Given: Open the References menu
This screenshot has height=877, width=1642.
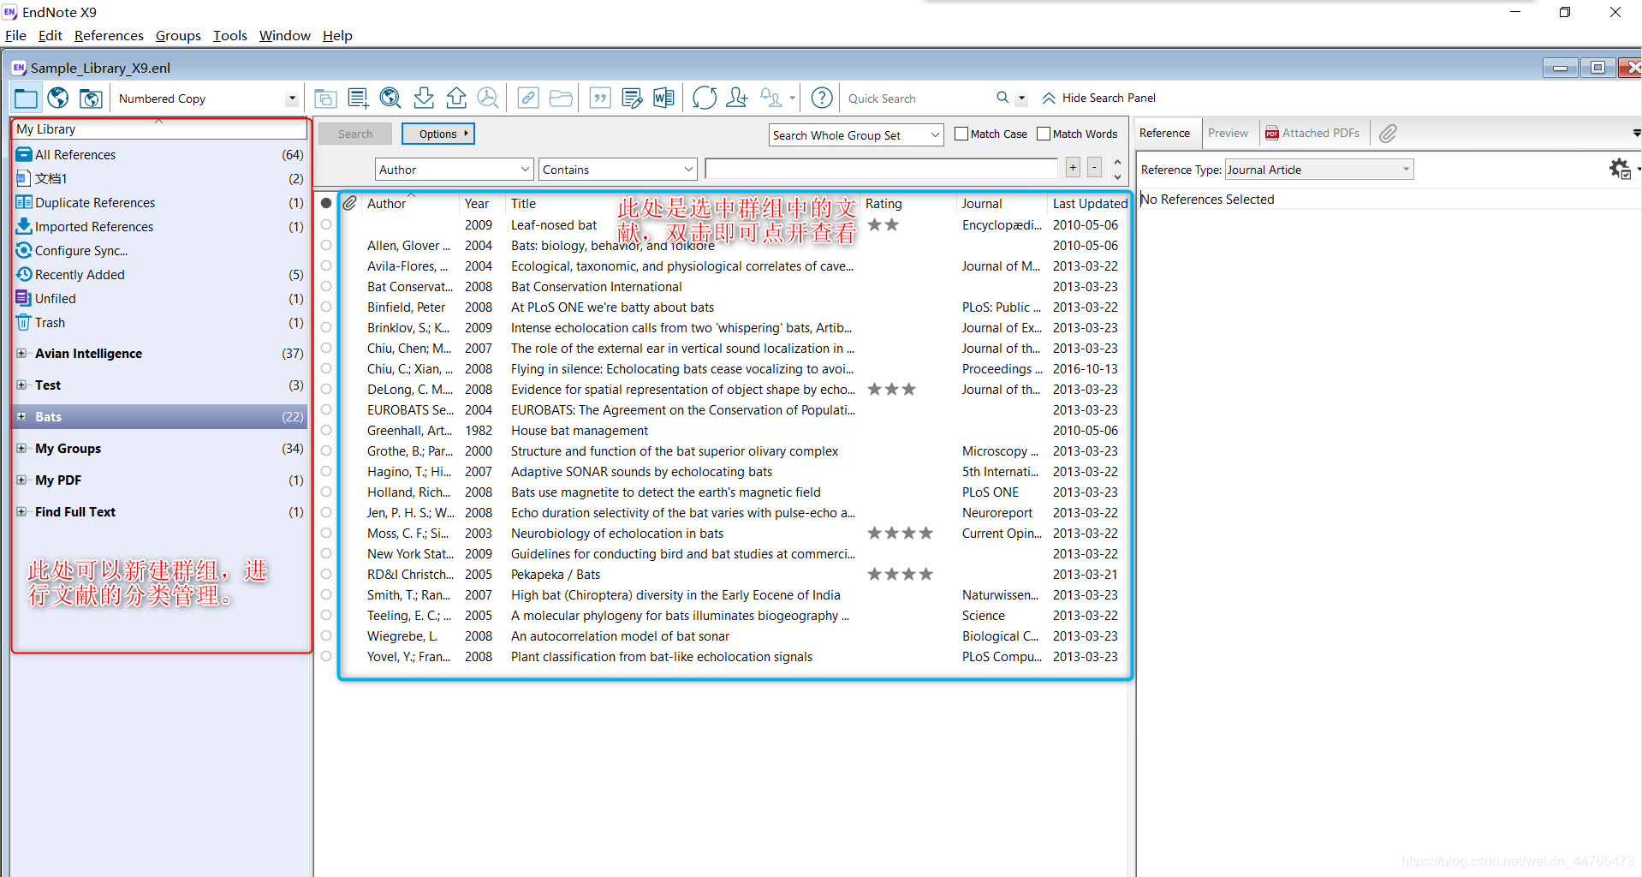Looking at the screenshot, I should tap(109, 35).
